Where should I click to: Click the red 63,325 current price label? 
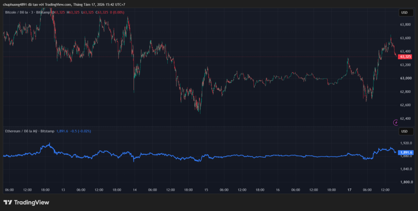tap(405, 57)
